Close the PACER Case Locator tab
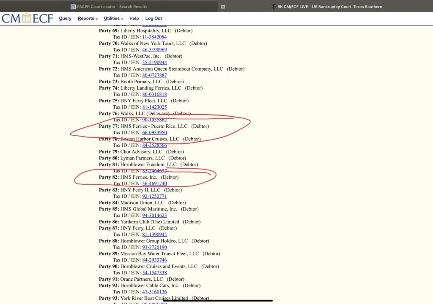The height and width of the screenshot is (304, 433). pyautogui.click(x=223, y=7)
